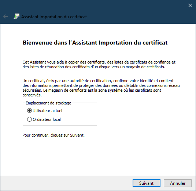Click the Suivant button
This screenshot has width=196, height=191.
pos(147,183)
